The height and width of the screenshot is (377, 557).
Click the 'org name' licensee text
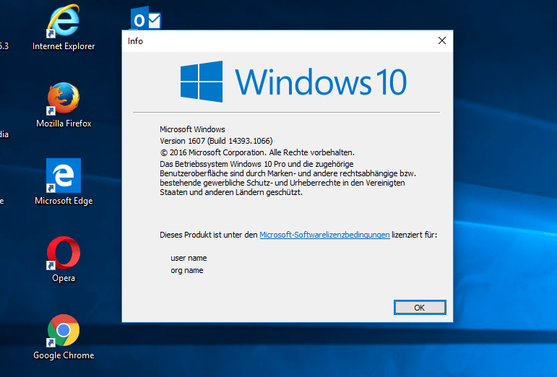point(186,270)
